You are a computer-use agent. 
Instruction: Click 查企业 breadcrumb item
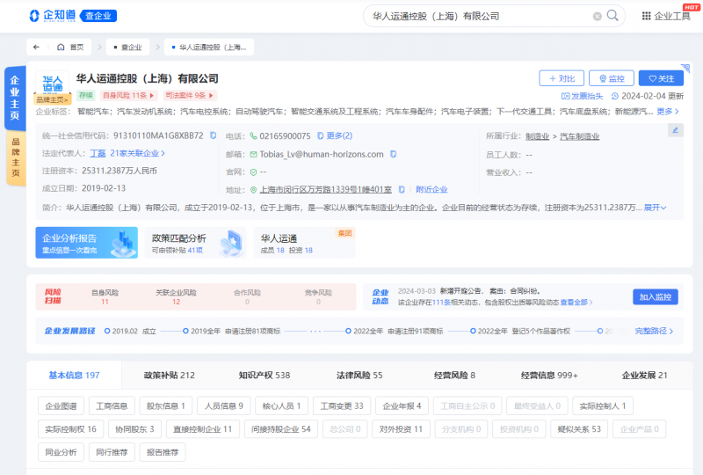click(127, 47)
